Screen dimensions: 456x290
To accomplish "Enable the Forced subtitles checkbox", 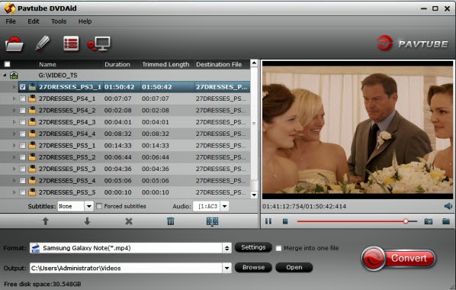I will (x=99, y=206).
